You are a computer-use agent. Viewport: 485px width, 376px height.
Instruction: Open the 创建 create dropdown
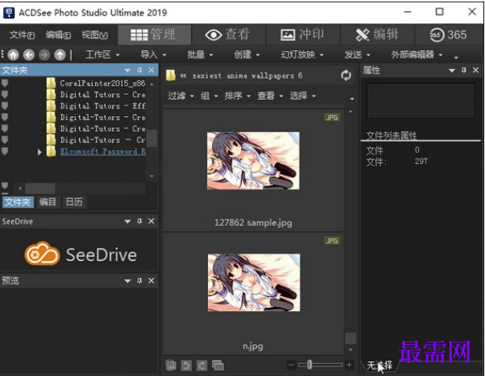247,55
